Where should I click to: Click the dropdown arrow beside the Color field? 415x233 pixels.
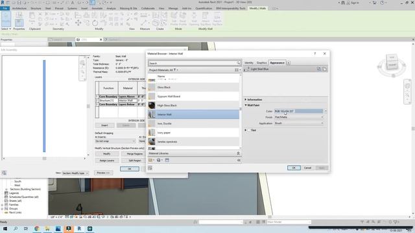[x=326, y=111]
